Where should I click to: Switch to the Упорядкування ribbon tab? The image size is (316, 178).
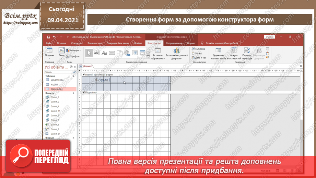tap(174, 43)
